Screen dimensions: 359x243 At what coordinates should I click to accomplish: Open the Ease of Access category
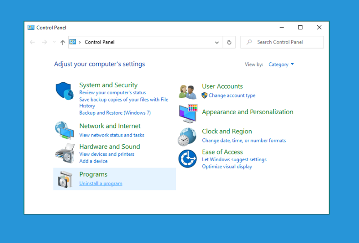222,152
